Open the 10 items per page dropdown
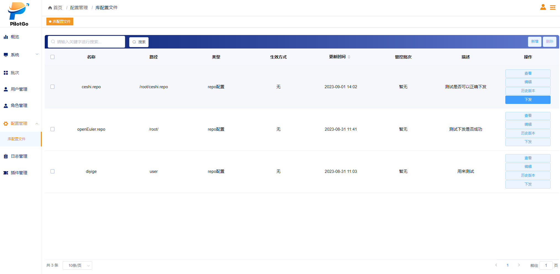560x274 pixels. click(77, 265)
